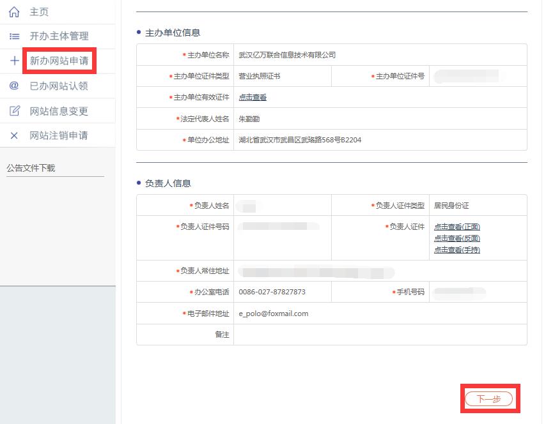This screenshot has height=424, width=546.
Task: Click the edit pencil icon beside 网站信息变更
Action: click(14, 111)
